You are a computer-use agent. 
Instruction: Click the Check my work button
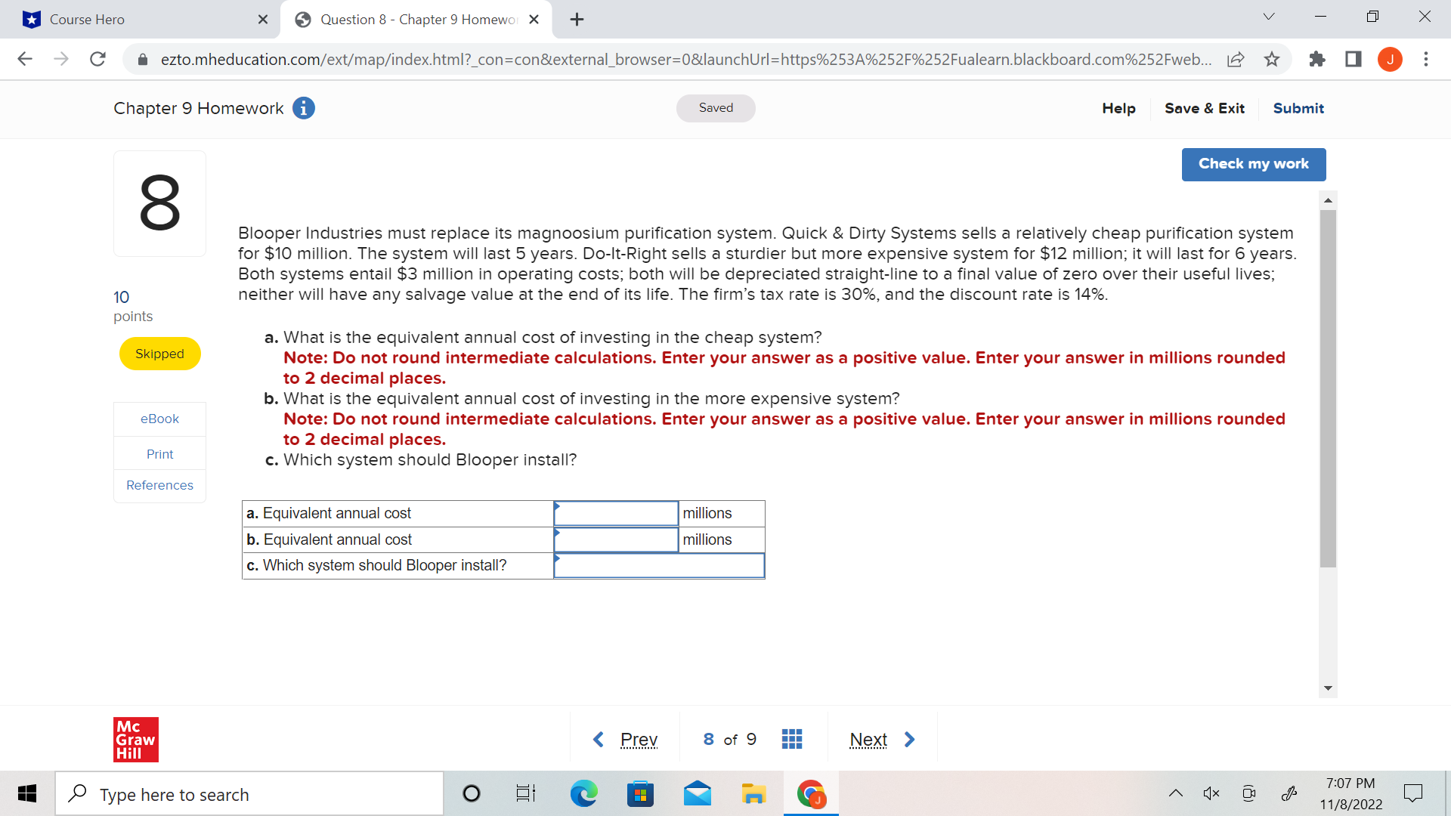pos(1253,164)
